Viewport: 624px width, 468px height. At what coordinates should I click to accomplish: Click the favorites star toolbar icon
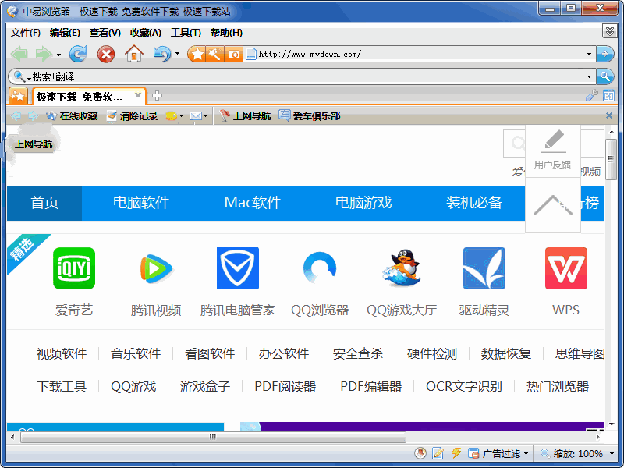click(197, 54)
